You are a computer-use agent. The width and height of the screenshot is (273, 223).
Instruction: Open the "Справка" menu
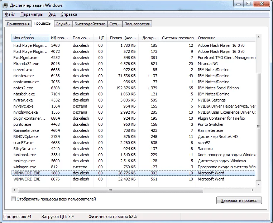(x=68, y=14)
